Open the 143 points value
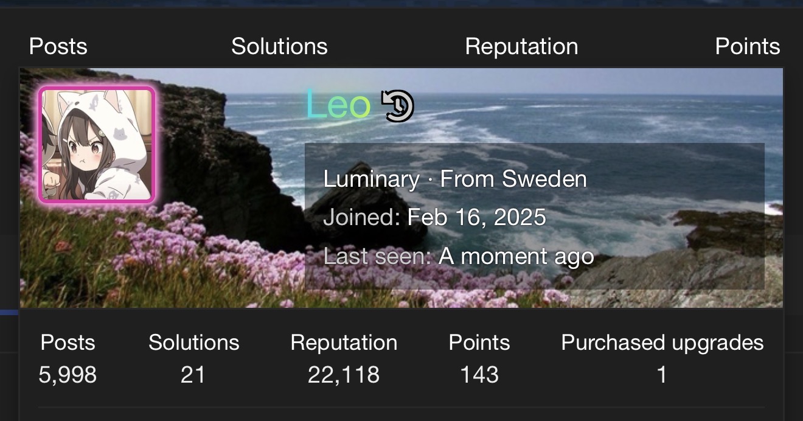 pyautogui.click(x=479, y=374)
